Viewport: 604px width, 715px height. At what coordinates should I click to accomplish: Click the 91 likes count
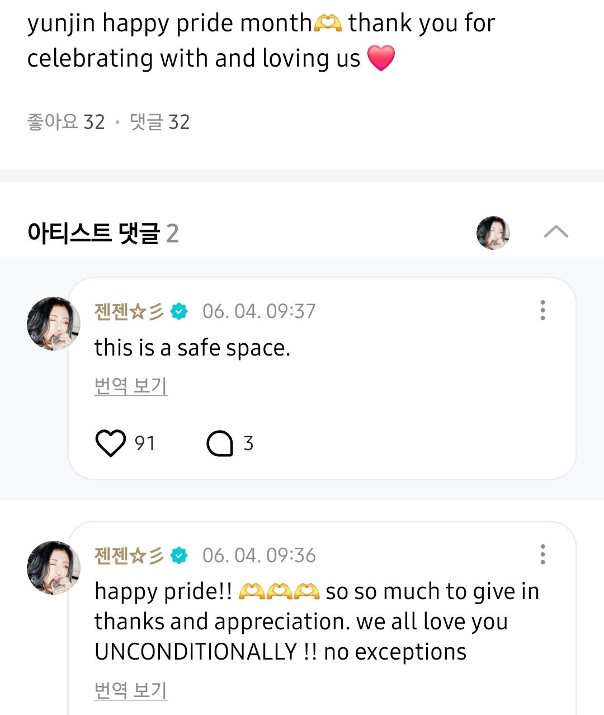click(145, 443)
